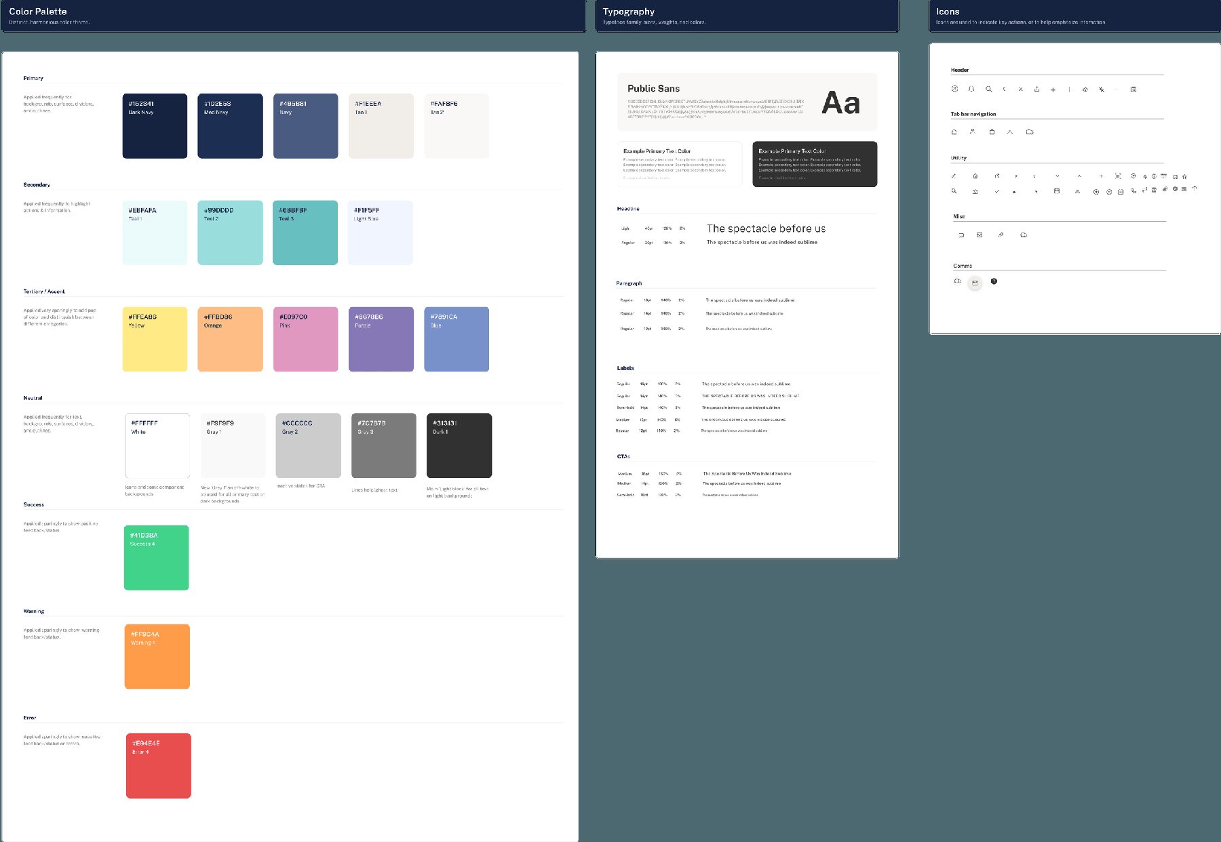Viewport: 1221px width, 842px height.
Task: Click the CTAs heading in Typography
Action: 623,456
